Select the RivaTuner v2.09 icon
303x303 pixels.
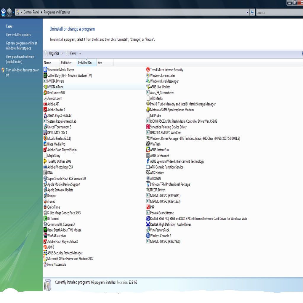(45, 93)
